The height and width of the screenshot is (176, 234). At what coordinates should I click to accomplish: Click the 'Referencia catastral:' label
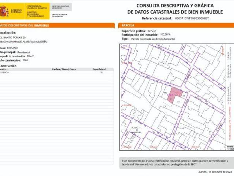coord(157,18)
